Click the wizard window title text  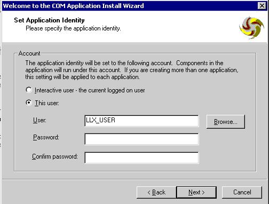[x=73, y=6]
